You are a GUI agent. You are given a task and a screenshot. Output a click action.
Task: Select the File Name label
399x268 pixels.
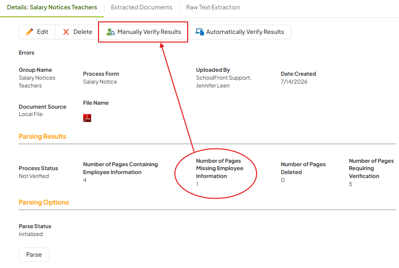click(96, 103)
